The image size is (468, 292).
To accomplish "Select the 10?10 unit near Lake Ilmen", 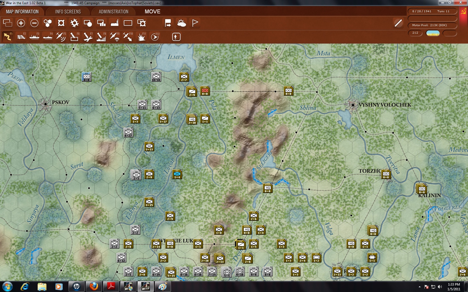I will [156, 77].
